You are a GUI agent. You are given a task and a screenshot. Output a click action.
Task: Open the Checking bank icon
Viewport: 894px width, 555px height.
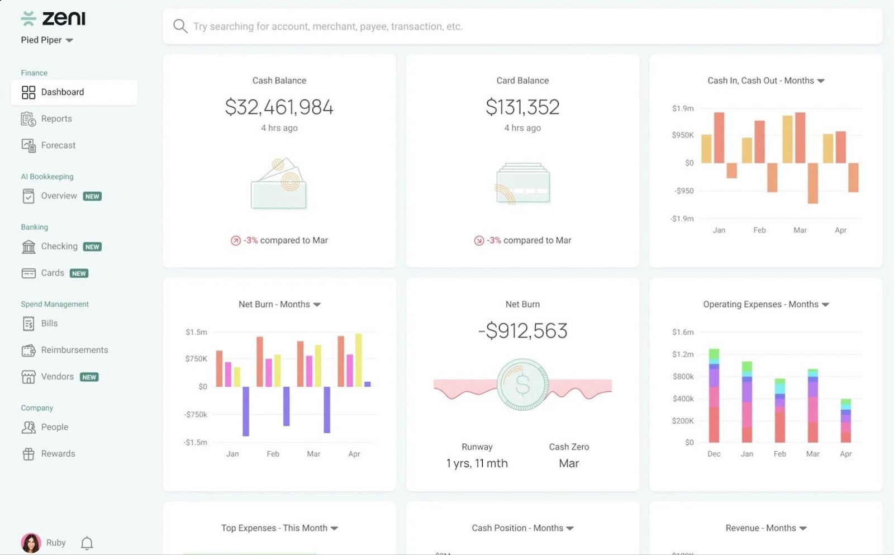[28, 246]
